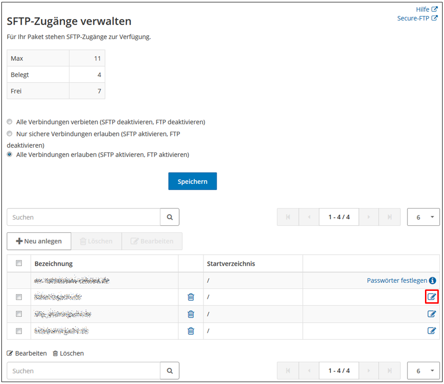Open the edit pencil icon on the last row
The width and height of the screenshot is (444, 384).
432,331
